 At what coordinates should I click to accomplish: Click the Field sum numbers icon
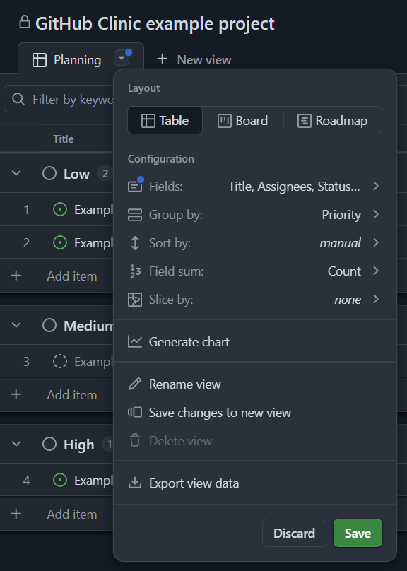(135, 271)
